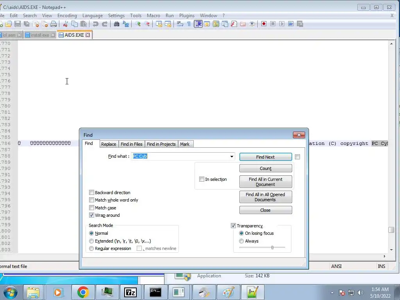Click the Monitoring eye toolbar icon

pyautogui.click(x=252, y=24)
